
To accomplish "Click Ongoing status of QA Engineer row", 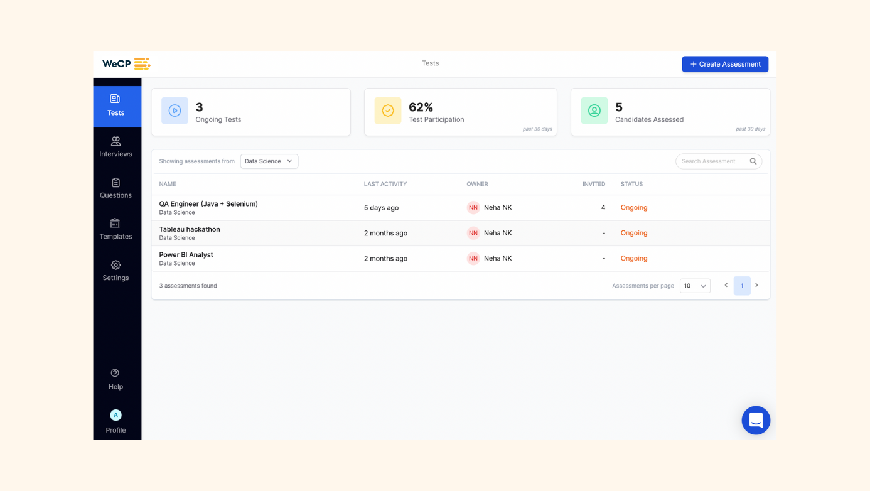I will click(x=634, y=207).
